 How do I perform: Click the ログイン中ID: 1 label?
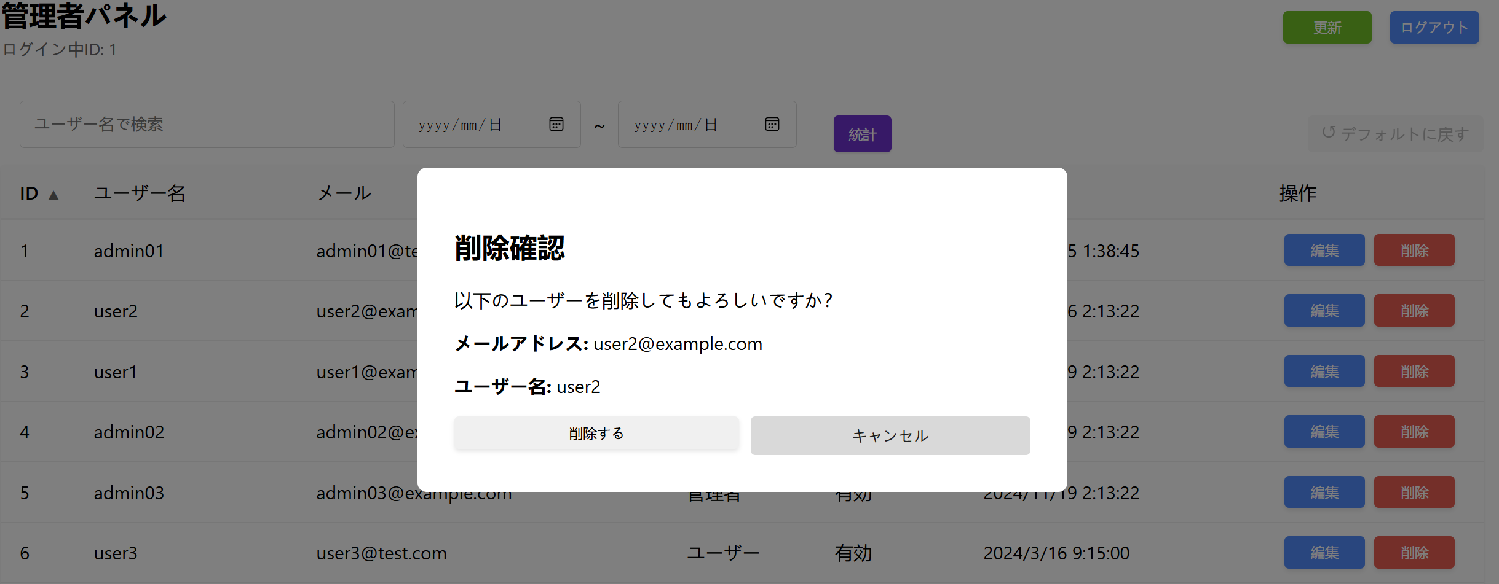[60, 49]
